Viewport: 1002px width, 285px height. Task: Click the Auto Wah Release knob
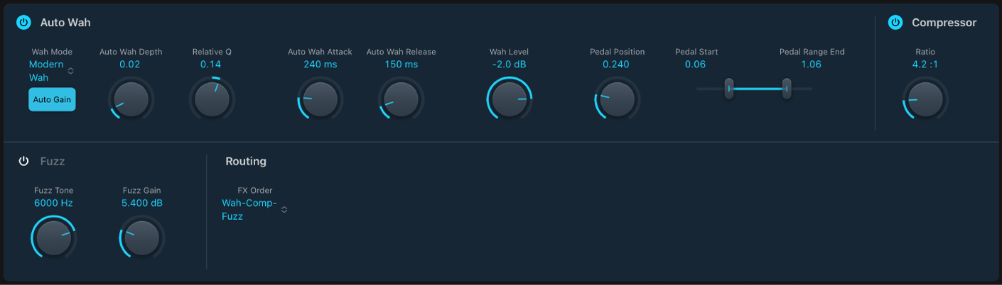pos(402,99)
